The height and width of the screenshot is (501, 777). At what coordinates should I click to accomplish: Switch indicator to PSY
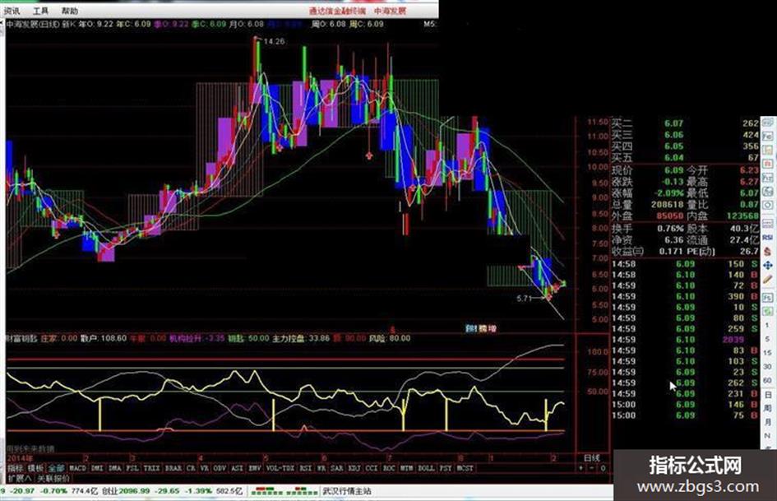coord(446,468)
